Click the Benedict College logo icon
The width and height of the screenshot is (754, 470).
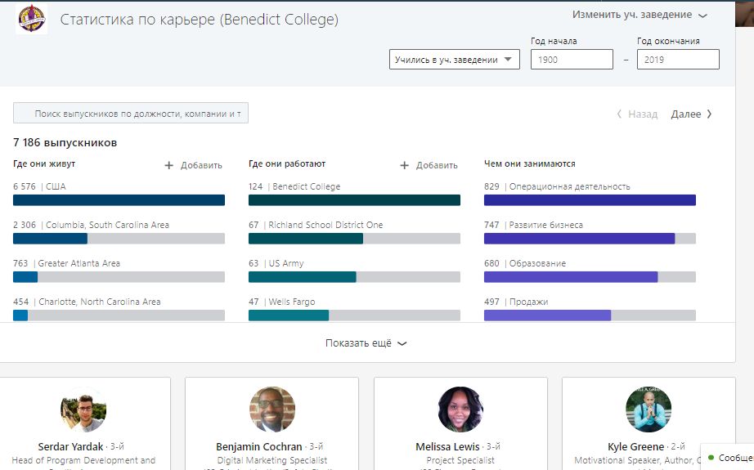pyautogui.click(x=32, y=19)
